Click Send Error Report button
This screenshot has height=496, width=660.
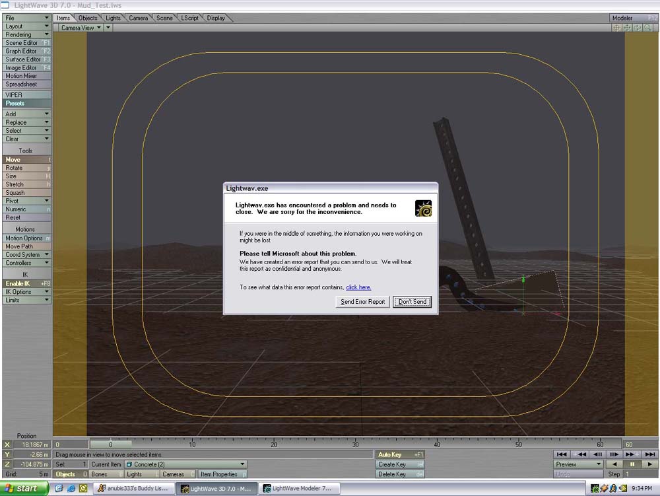pyautogui.click(x=362, y=302)
